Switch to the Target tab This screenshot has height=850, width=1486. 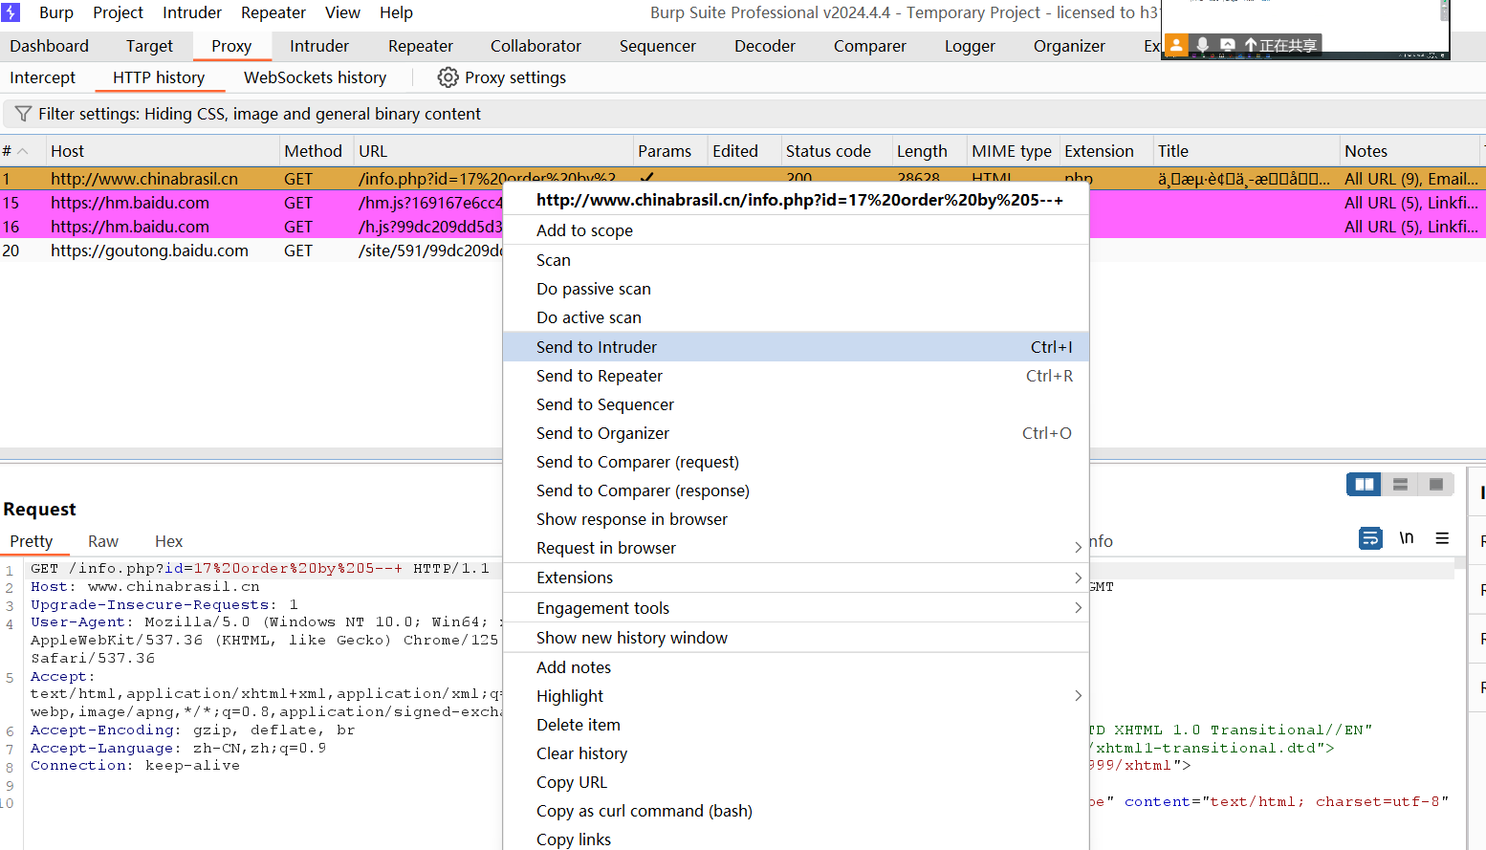pos(149,46)
